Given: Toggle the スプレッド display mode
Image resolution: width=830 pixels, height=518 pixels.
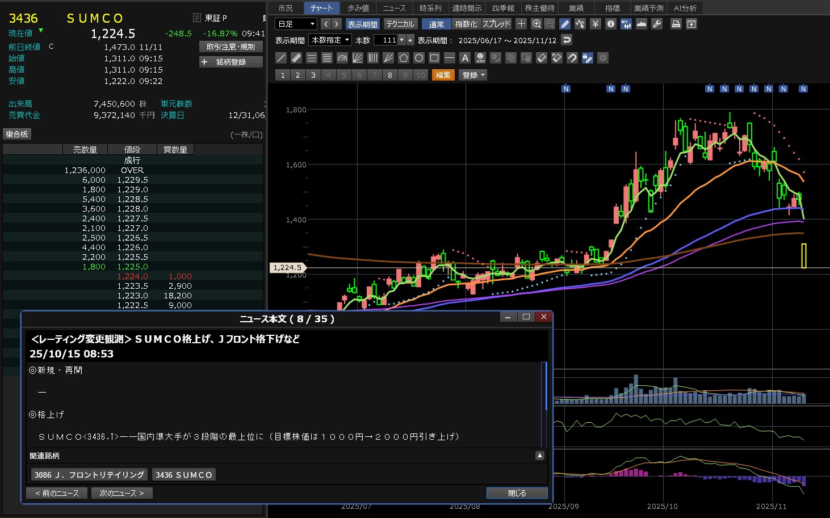Looking at the screenshot, I should tap(497, 24).
